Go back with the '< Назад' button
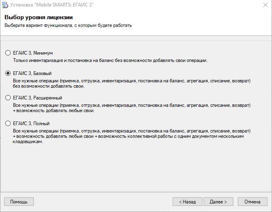Image resolution: width=272 pixels, height=212 pixels. click(x=187, y=201)
